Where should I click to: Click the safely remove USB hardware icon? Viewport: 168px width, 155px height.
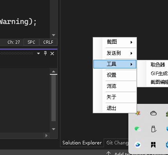tap(153, 129)
